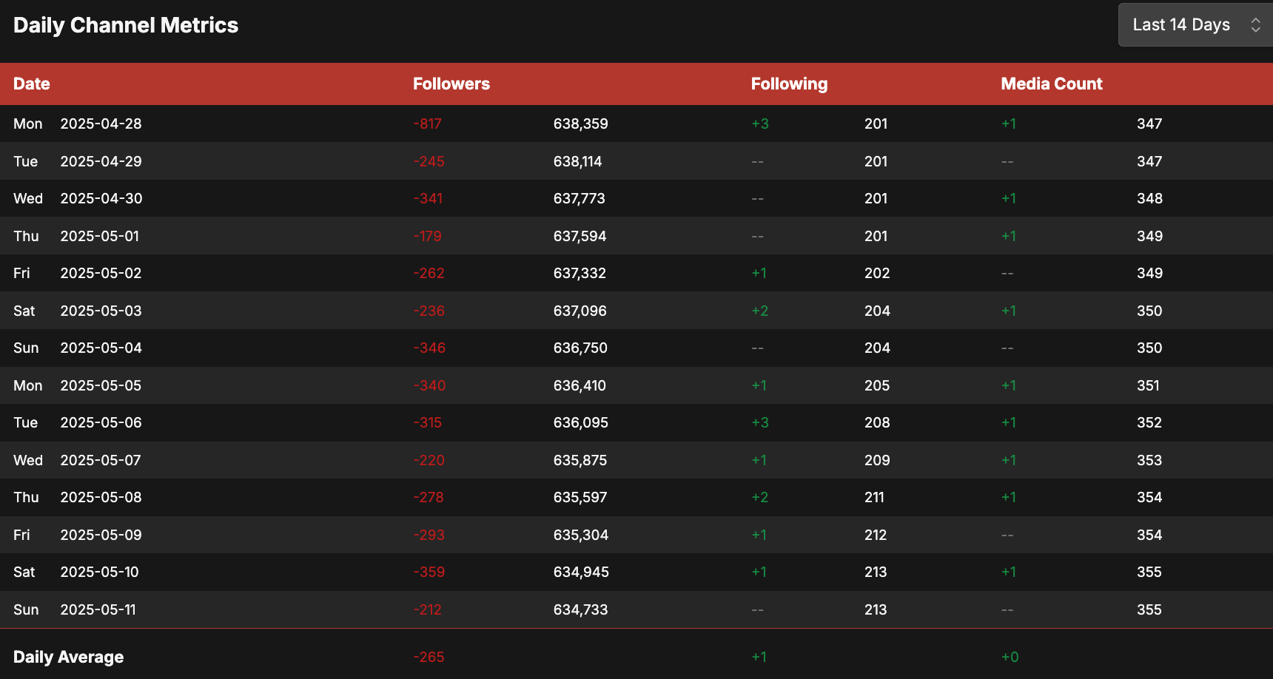Select the Sun 2025-05-04 date cell
The width and height of the screenshot is (1273, 679).
(x=78, y=348)
